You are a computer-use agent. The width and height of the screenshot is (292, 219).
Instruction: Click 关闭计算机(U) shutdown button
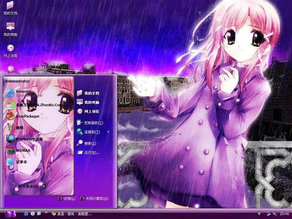(x=94, y=198)
